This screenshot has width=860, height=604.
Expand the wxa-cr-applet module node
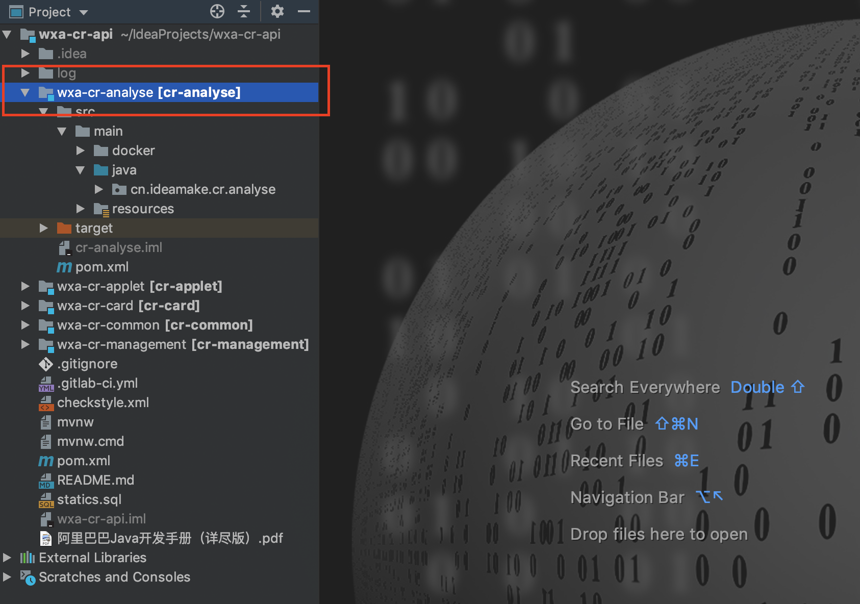point(25,286)
